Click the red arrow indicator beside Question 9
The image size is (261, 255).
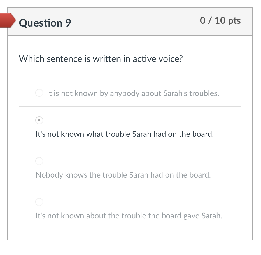click(x=7, y=20)
